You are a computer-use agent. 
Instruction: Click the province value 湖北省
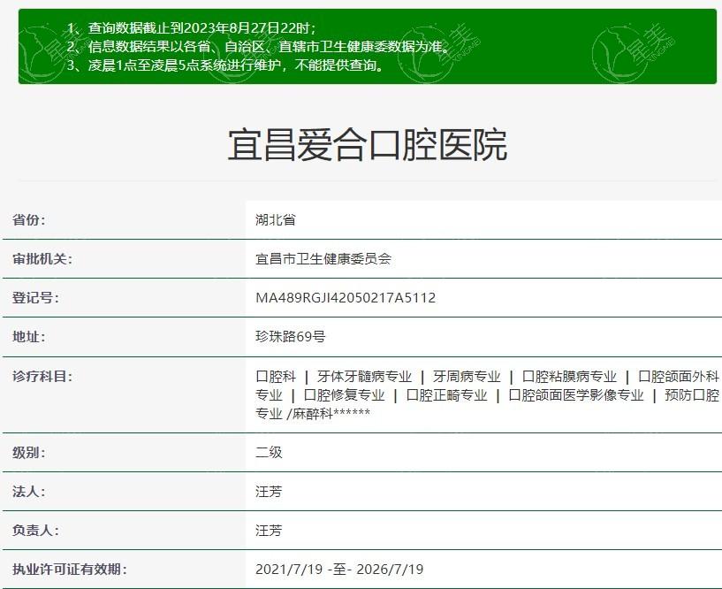click(x=276, y=220)
